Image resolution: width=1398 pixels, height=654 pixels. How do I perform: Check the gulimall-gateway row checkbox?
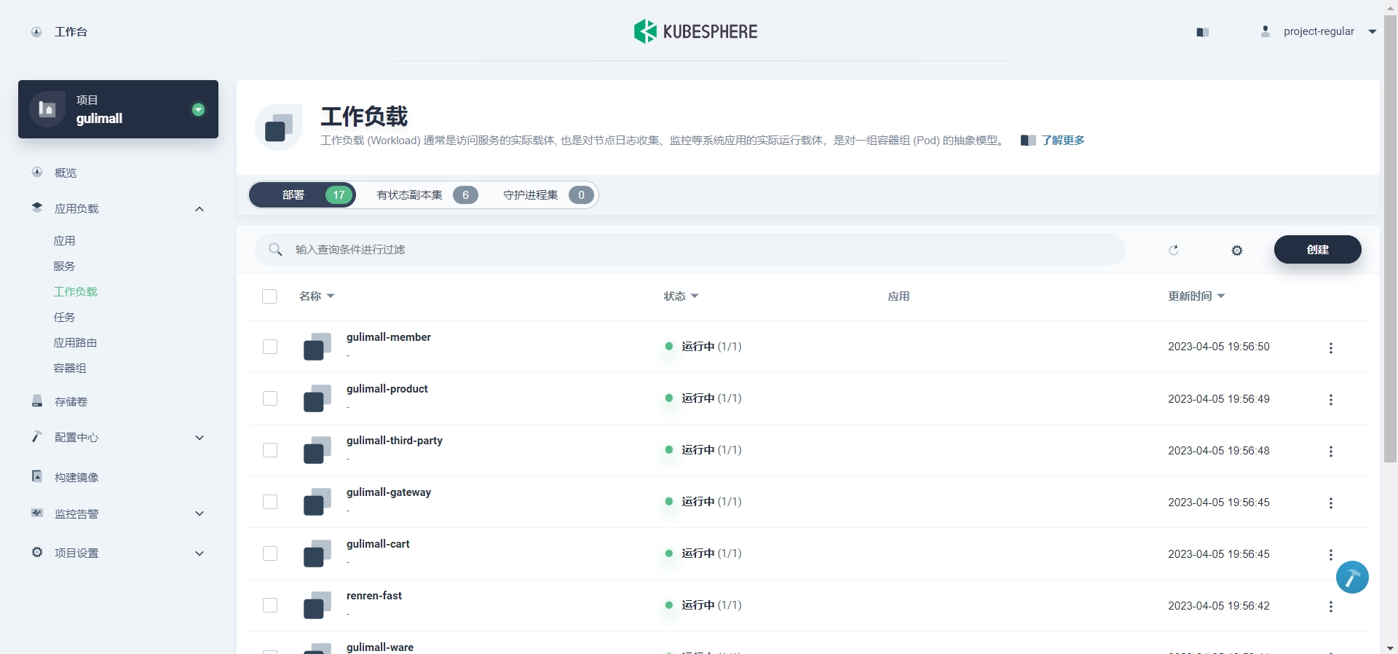coord(270,502)
